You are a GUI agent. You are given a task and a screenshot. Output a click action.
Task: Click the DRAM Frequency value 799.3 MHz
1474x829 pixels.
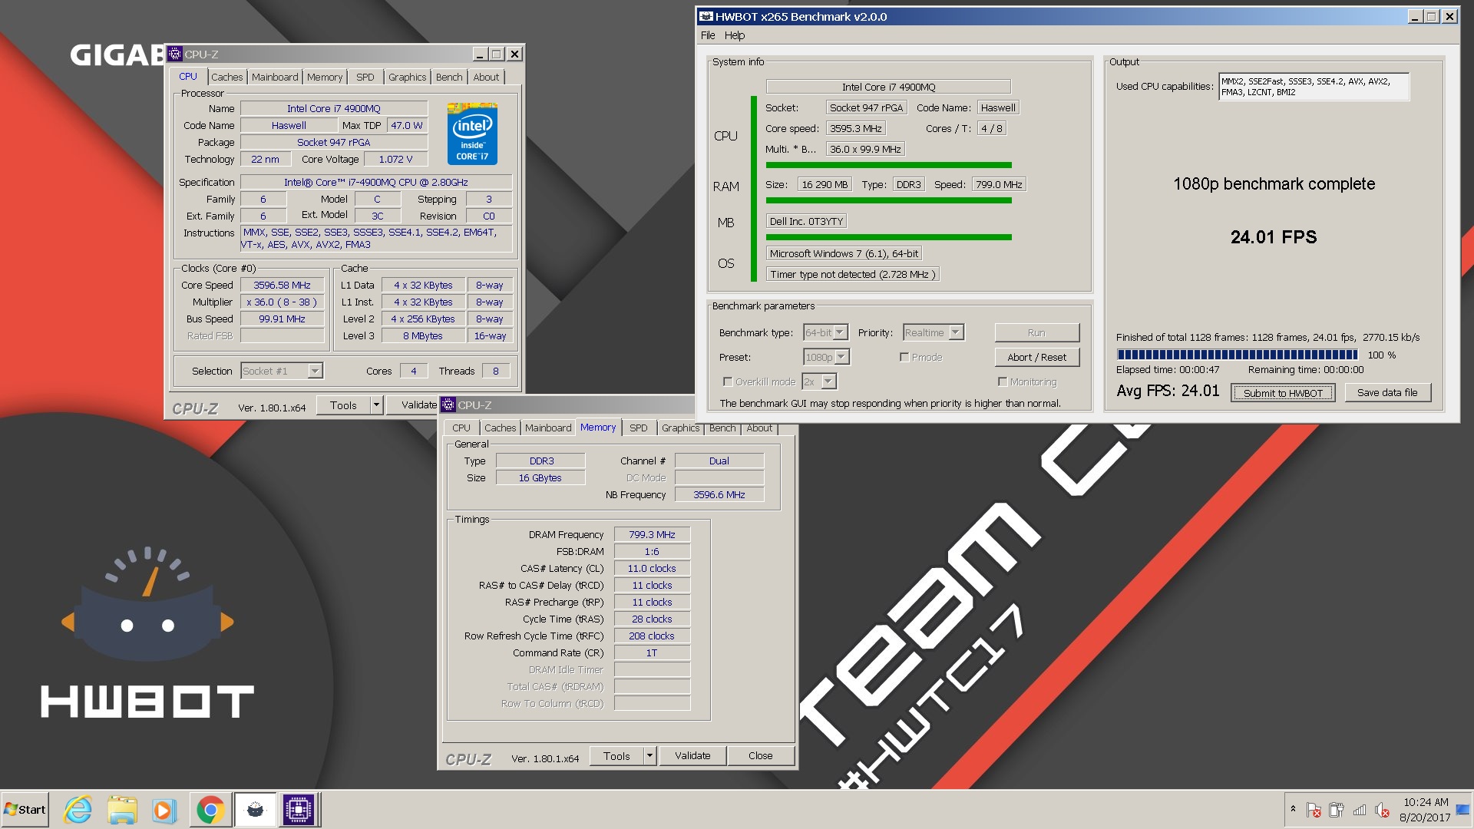[652, 534]
